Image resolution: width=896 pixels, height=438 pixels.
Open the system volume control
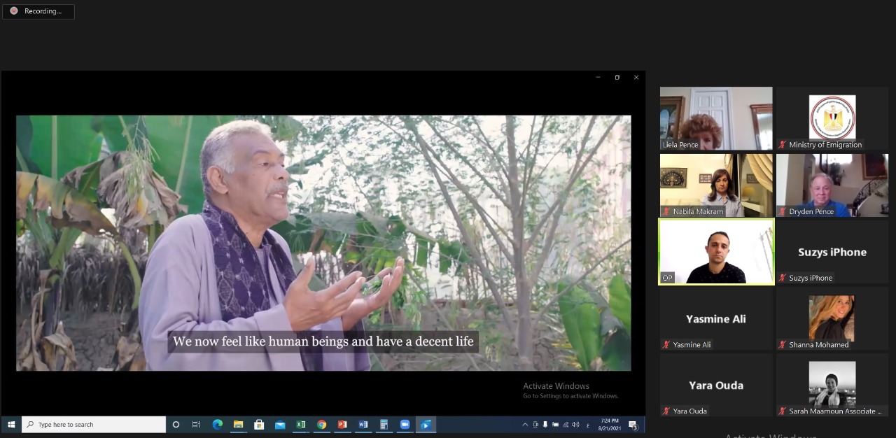575,425
